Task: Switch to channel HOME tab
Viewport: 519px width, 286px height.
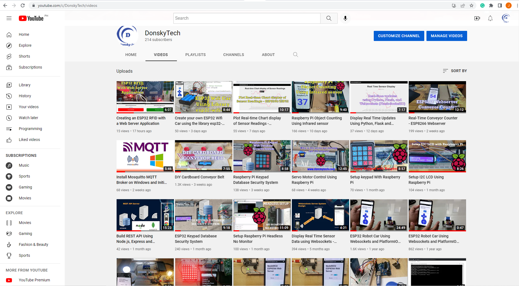Action: click(x=131, y=55)
